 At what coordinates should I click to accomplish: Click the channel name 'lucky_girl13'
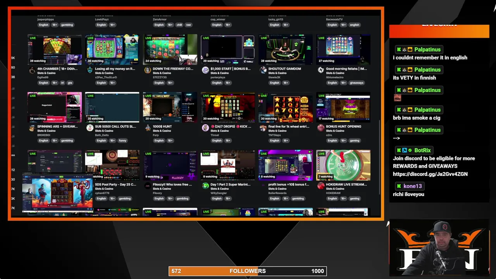pyautogui.click(x=276, y=19)
